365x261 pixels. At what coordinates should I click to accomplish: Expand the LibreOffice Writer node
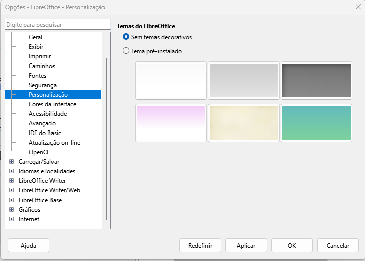pyautogui.click(x=11, y=180)
